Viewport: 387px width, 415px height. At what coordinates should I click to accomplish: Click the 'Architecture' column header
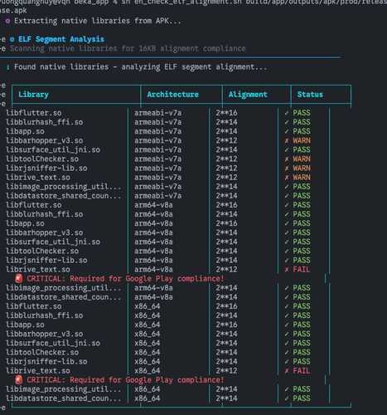[x=173, y=95]
